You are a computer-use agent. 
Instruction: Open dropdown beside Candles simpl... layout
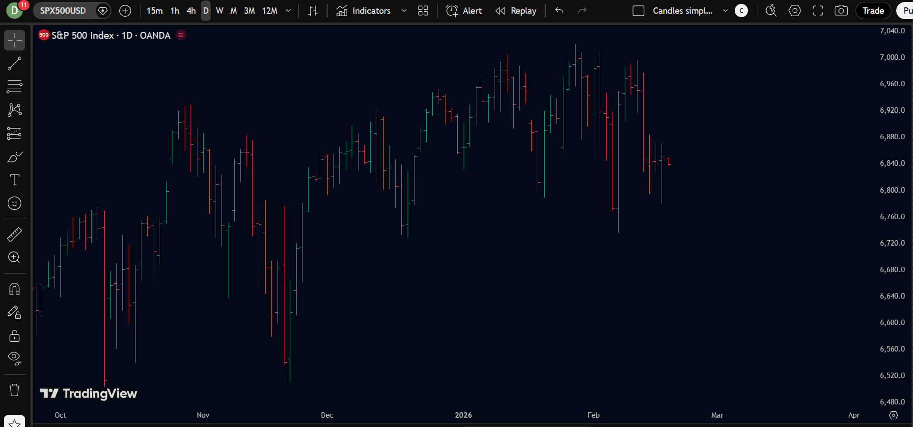click(x=725, y=11)
